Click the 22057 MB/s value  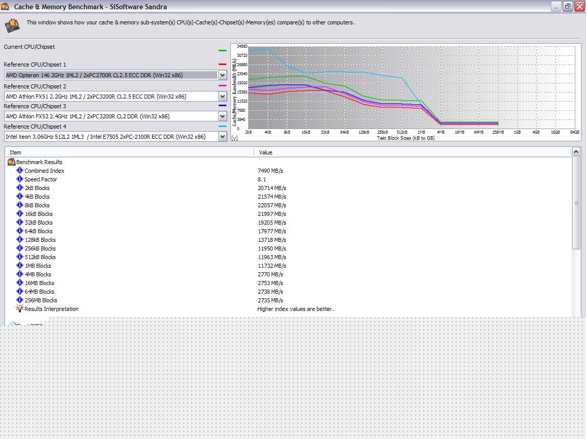[272, 205]
